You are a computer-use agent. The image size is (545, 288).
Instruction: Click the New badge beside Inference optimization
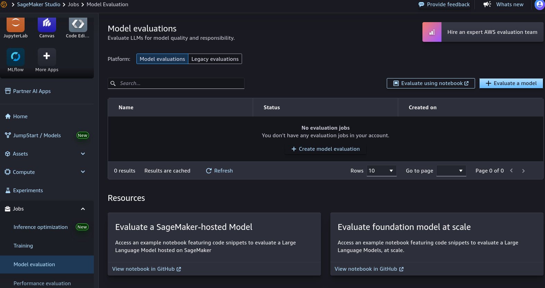coord(82,227)
